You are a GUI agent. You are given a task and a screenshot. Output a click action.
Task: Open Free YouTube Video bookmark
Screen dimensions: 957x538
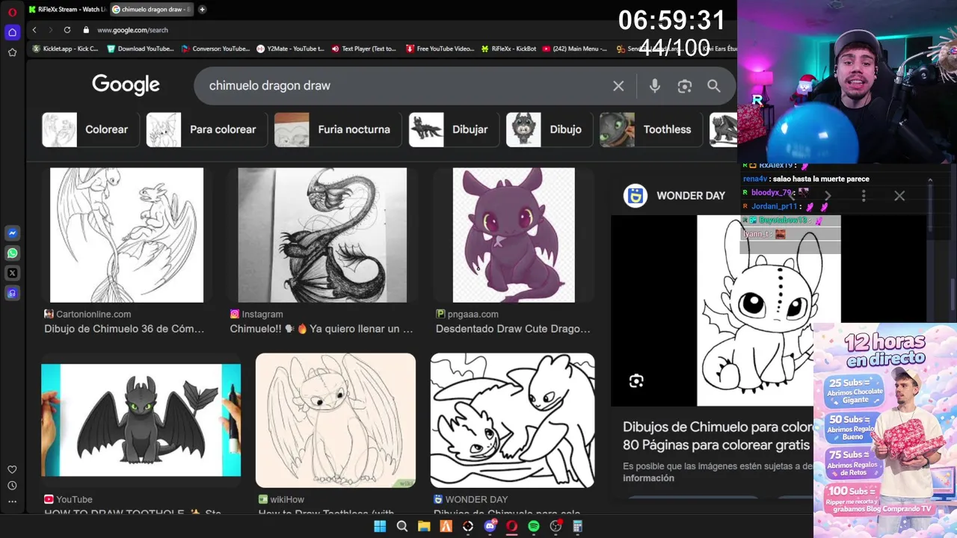click(440, 49)
